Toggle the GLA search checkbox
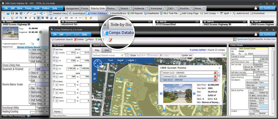The width and height of the screenshot is (278, 119). [x=54, y=57]
